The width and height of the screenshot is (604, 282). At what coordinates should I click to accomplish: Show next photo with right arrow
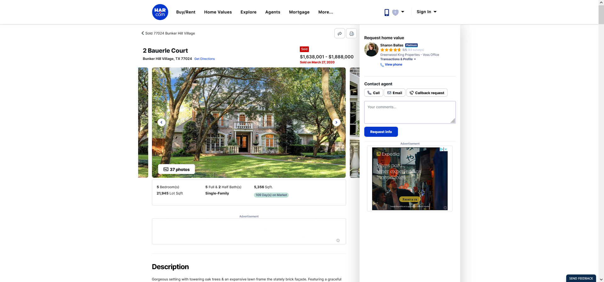pos(336,122)
